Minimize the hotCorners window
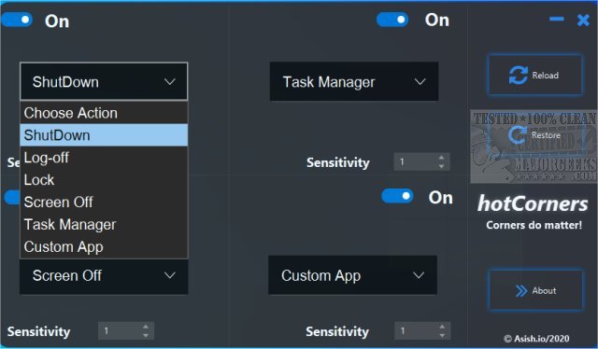 pyautogui.click(x=557, y=19)
